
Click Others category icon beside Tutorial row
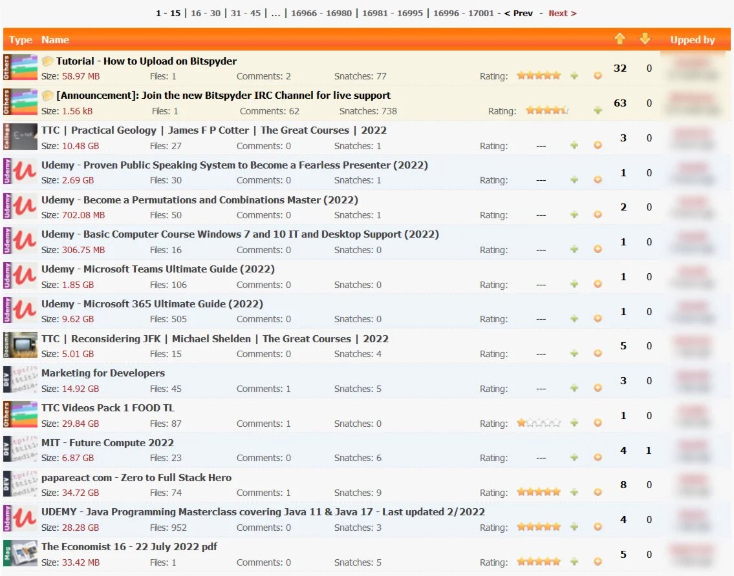click(20, 67)
